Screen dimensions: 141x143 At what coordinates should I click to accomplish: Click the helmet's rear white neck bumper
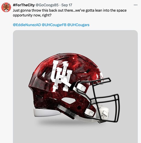coord(47,113)
